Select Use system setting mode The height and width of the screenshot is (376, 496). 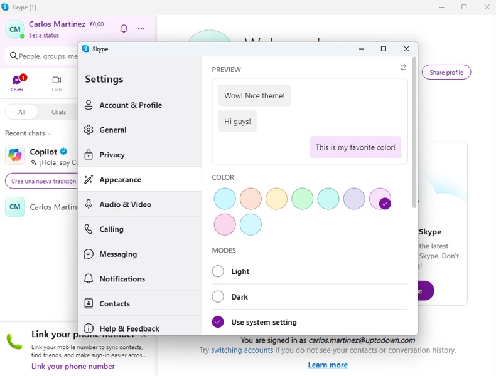(x=218, y=321)
